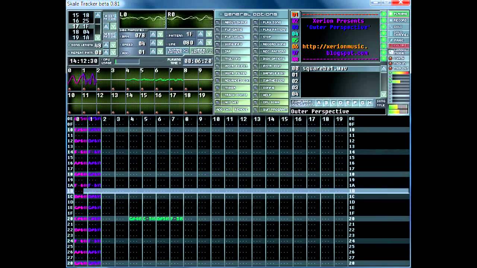This screenshot has height=268, width=477.
Task: Switch to instrument bank A
Action: click(319, 103)
